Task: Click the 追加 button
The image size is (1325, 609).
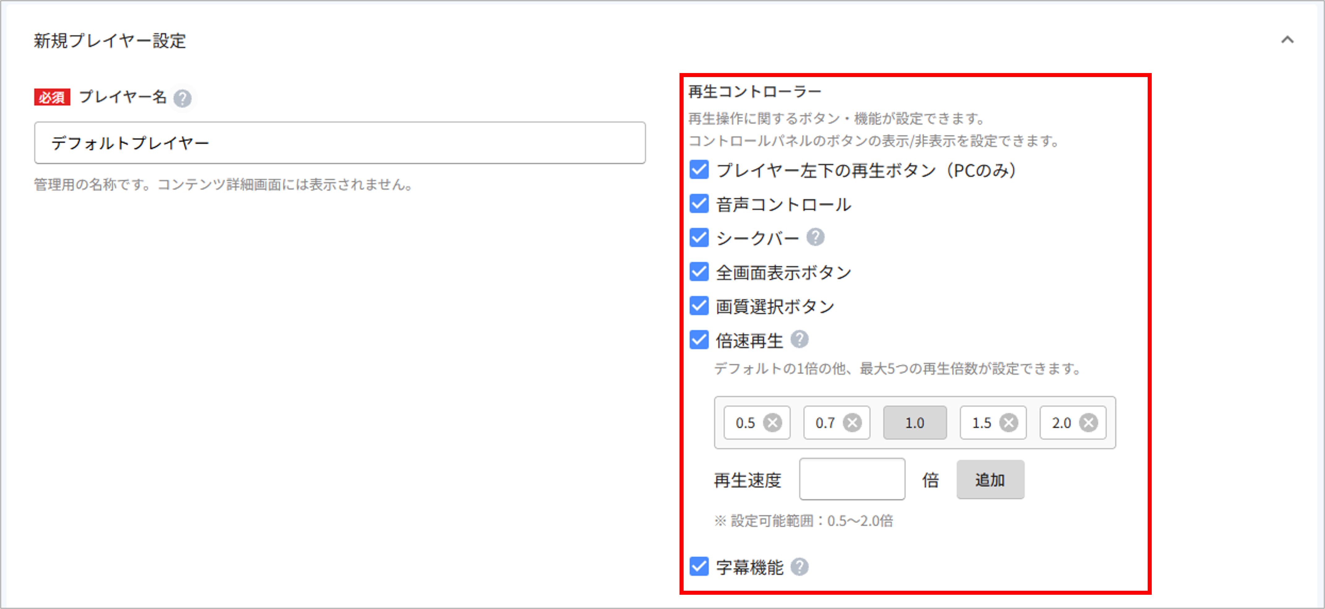Action: coord(990,479)
